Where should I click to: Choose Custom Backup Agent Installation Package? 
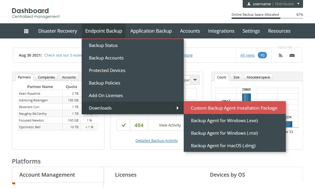click(x=235, y=108)
